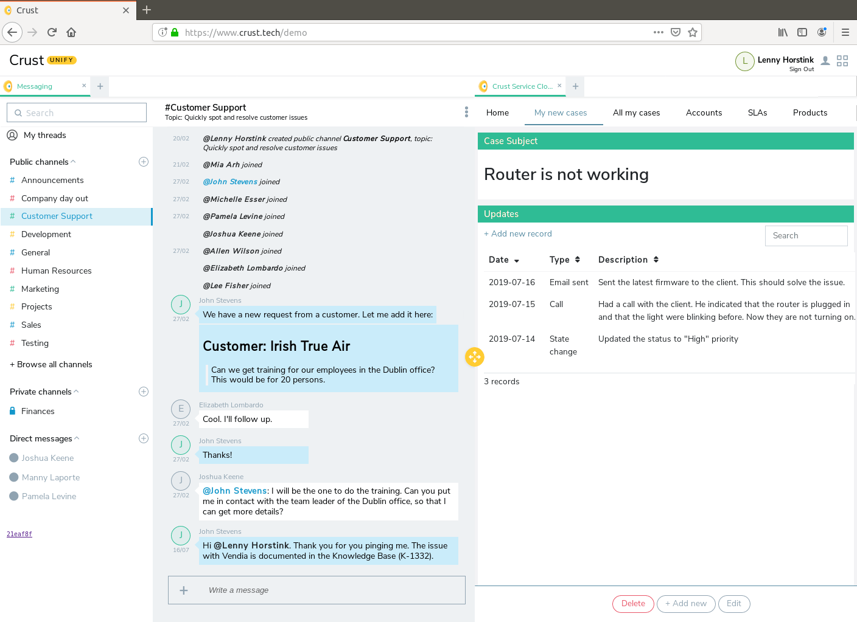Open the browser library icon

pos(783,32)
